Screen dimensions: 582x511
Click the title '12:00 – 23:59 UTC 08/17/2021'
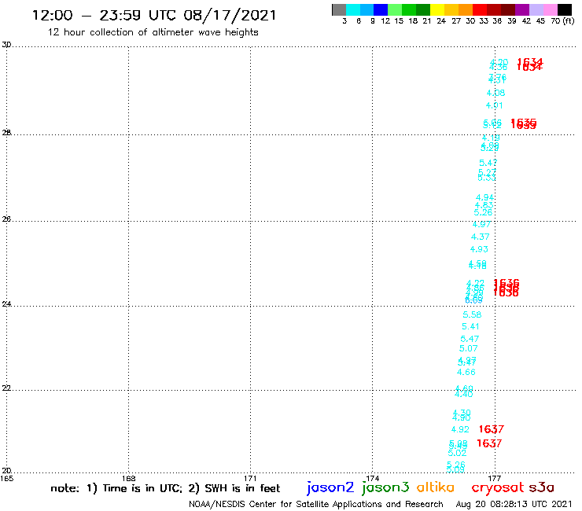click(x=154, y=15)
